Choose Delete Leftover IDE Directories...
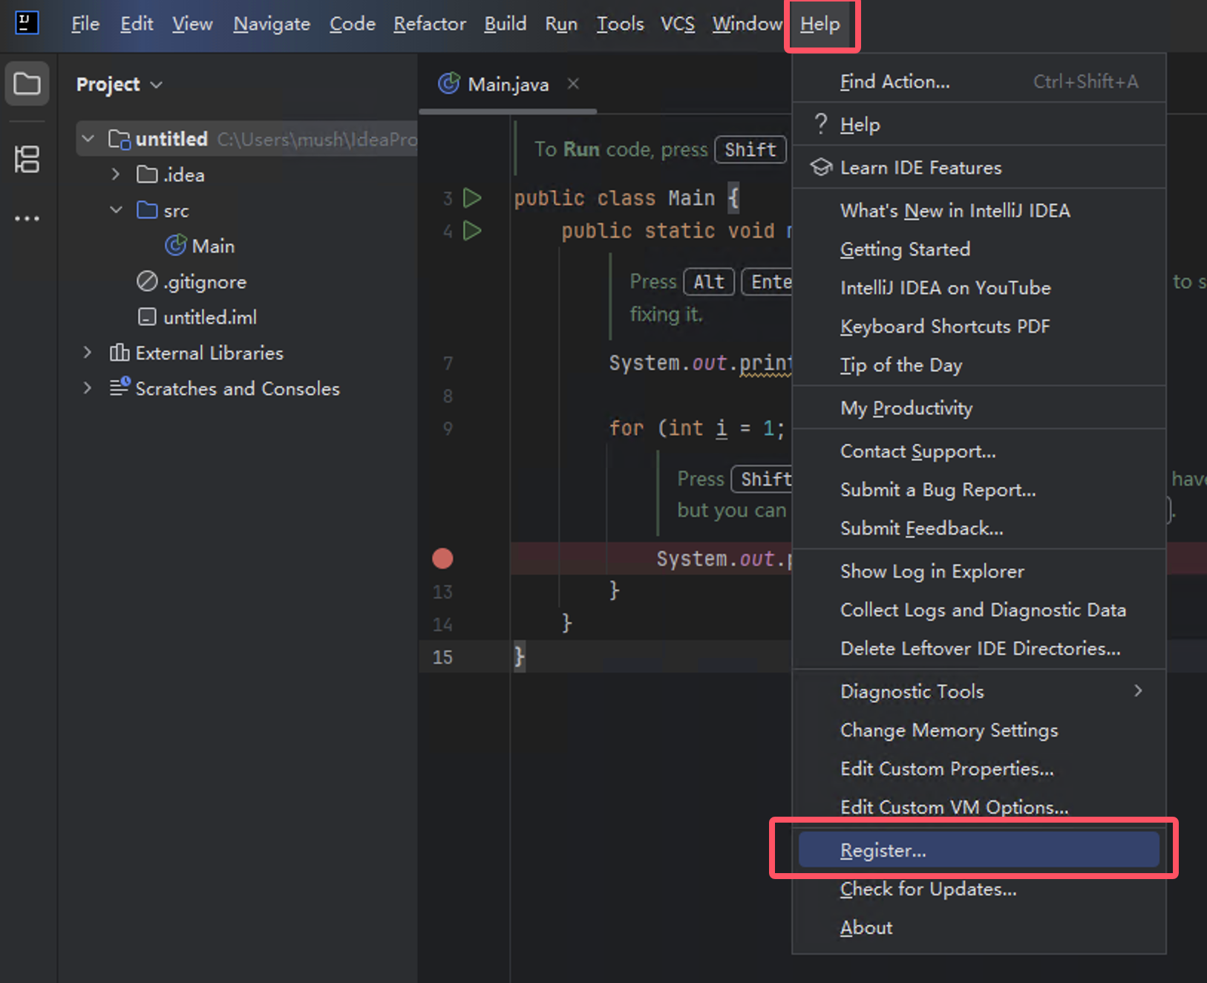 (x=979, y=648)
